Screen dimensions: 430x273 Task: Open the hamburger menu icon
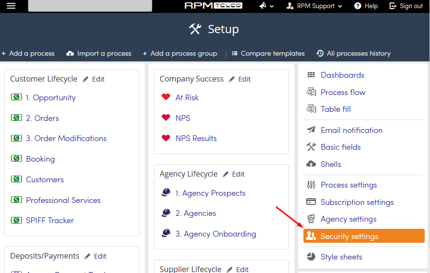11,6
